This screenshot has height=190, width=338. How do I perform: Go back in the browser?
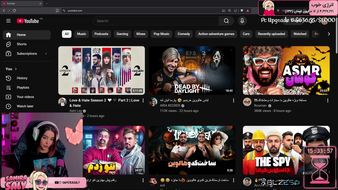tap(4, 11)
